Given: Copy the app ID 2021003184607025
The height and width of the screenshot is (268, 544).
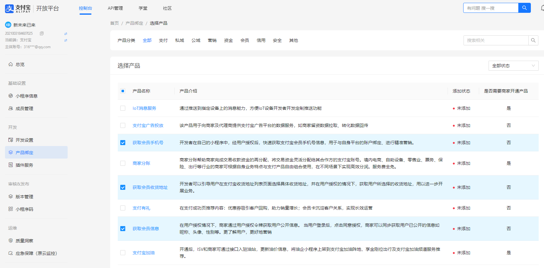Looking at the screenshot, I should tap(42, 33).
